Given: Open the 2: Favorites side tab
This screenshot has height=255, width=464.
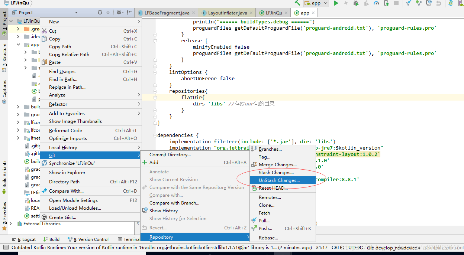Looking at the screenshot, I should pos(4,216).
